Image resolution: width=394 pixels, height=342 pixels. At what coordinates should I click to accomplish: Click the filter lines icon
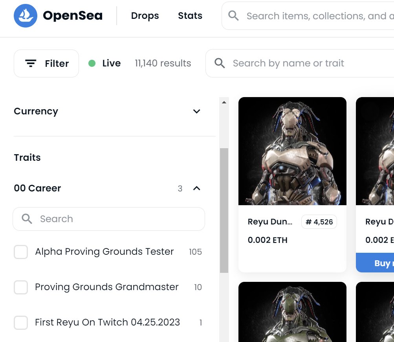pos(31,63)
